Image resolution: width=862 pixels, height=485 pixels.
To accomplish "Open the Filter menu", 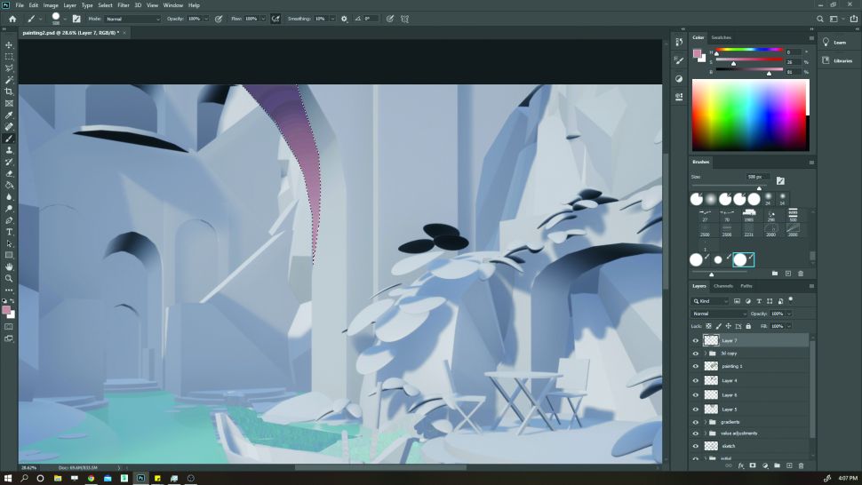I will click(x=124, y=5).
